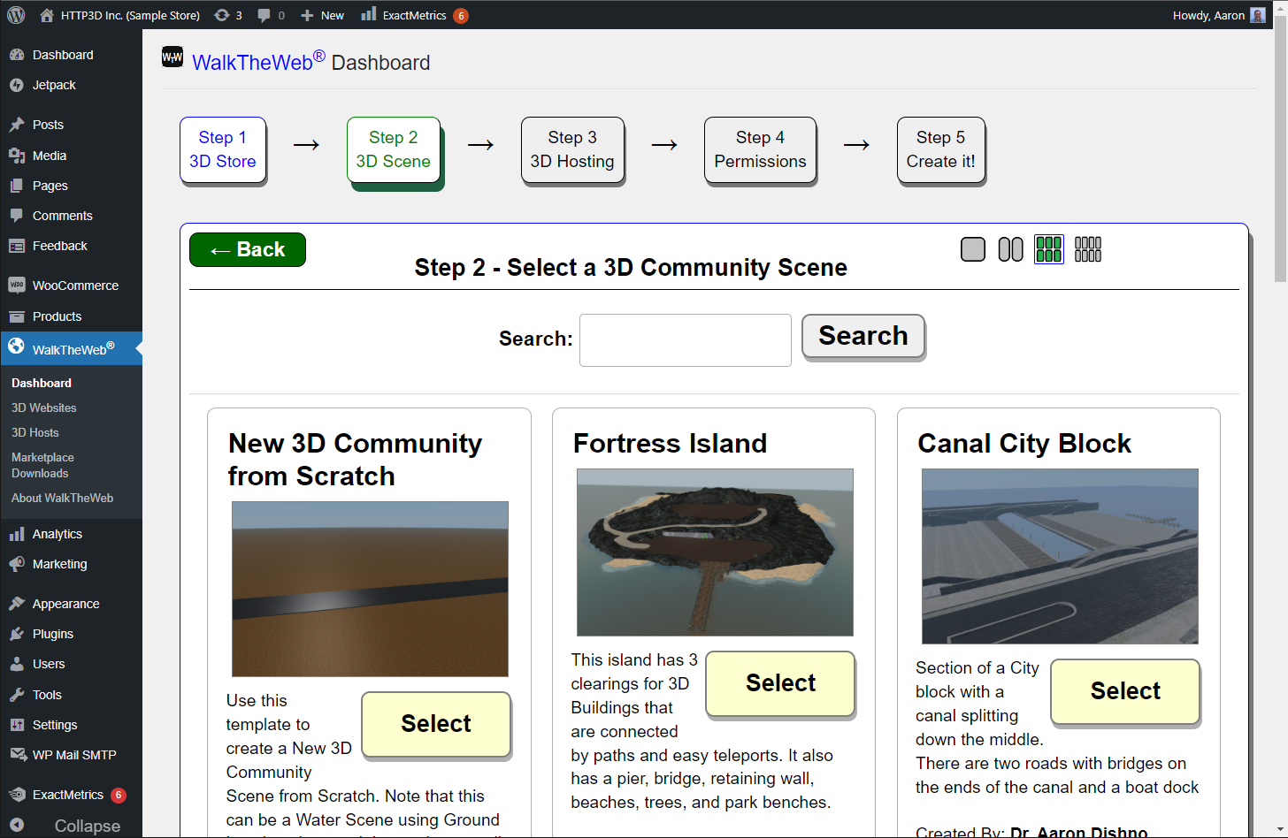Click the Posts pushpin icon
The width and height of the screenshot is (1288, 838).
tap(17, 125)
